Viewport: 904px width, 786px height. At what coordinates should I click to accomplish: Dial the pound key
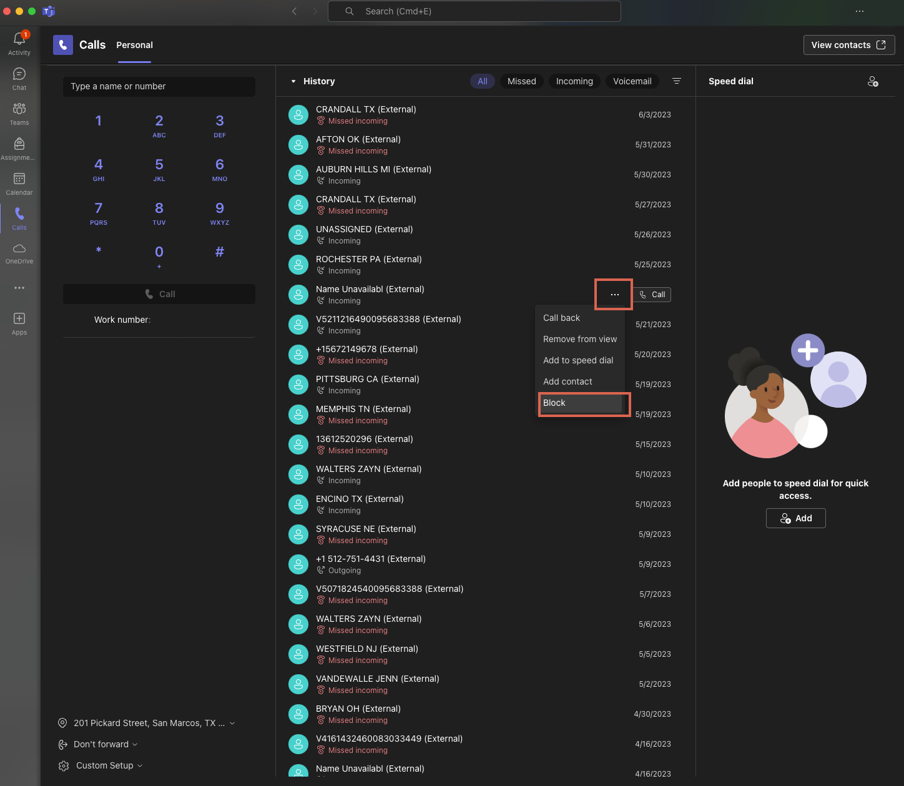(220, 252)
